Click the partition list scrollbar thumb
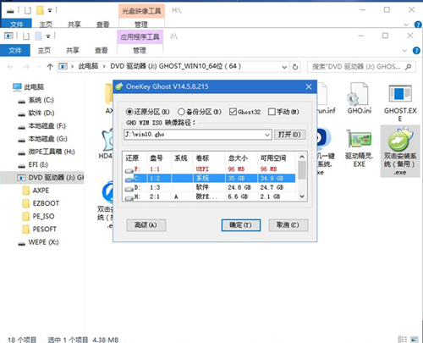 pyautogui.click(x=302, y=170)
